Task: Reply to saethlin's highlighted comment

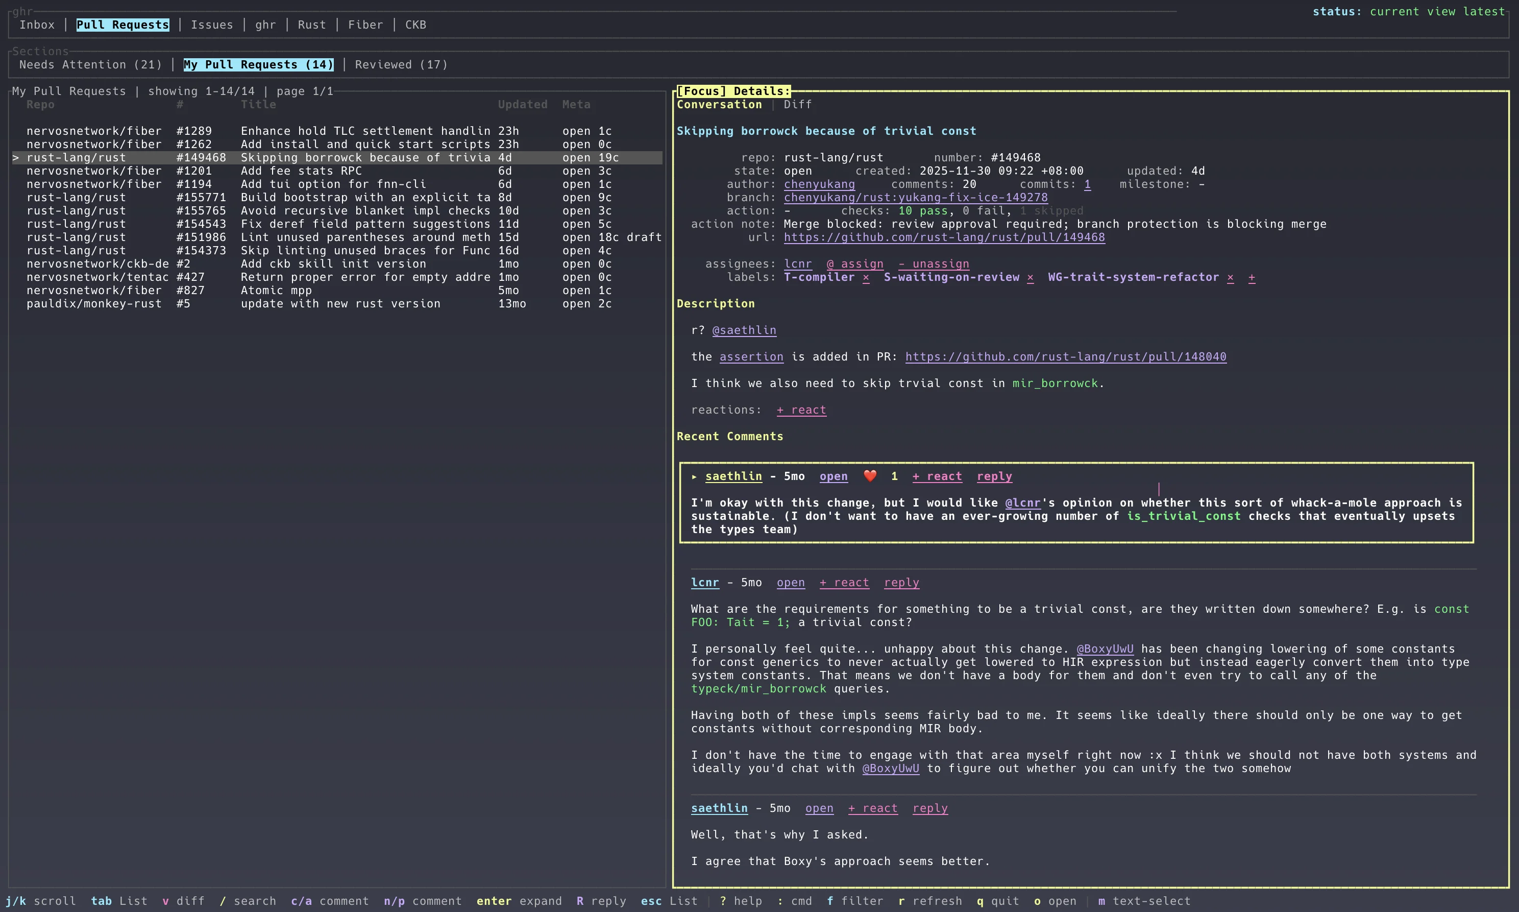Action: (x=994, y=476)
